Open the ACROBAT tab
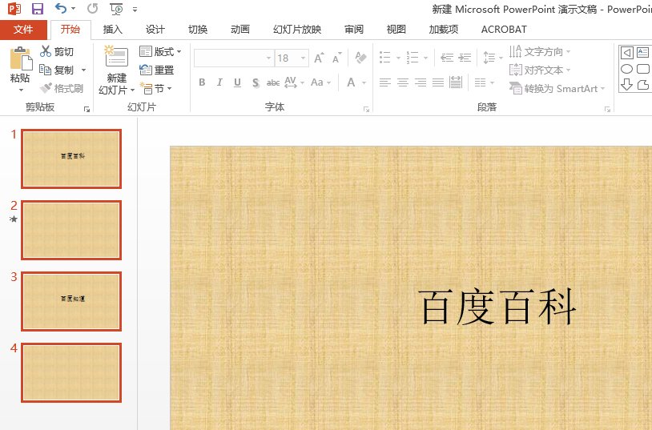 click(x=504, y=30)
